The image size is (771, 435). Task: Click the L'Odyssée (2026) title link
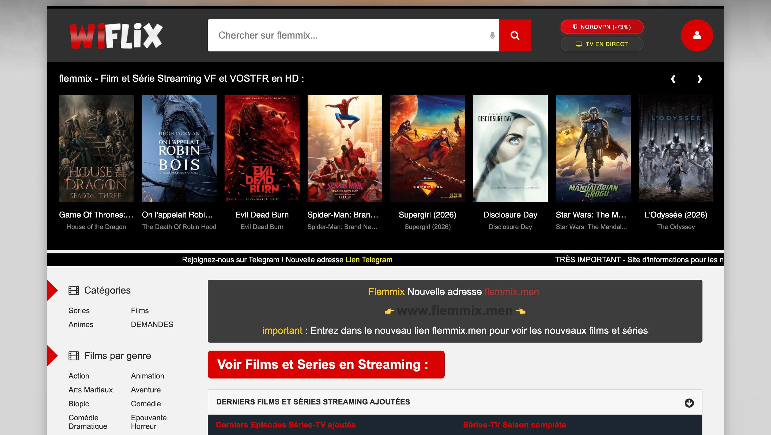676,215
